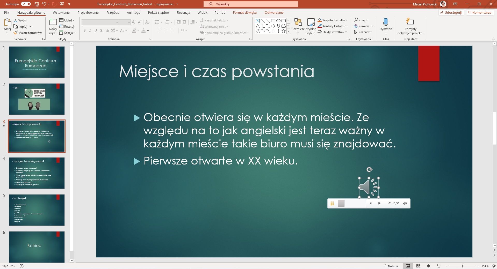Click Znajdź to find text
Viewport: 497px width, 269px height.
click(361, 20)
